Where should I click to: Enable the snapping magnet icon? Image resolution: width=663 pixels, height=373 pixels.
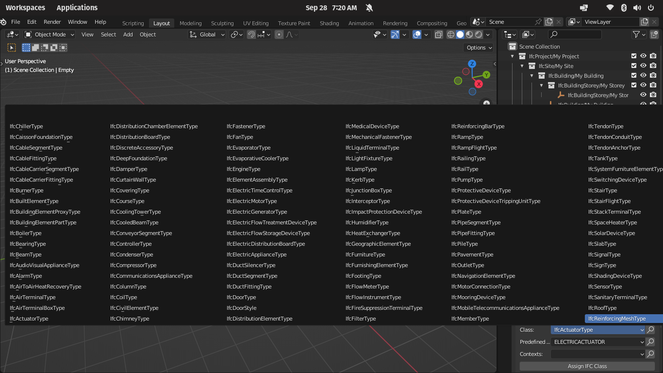click(x=251, y=34)
